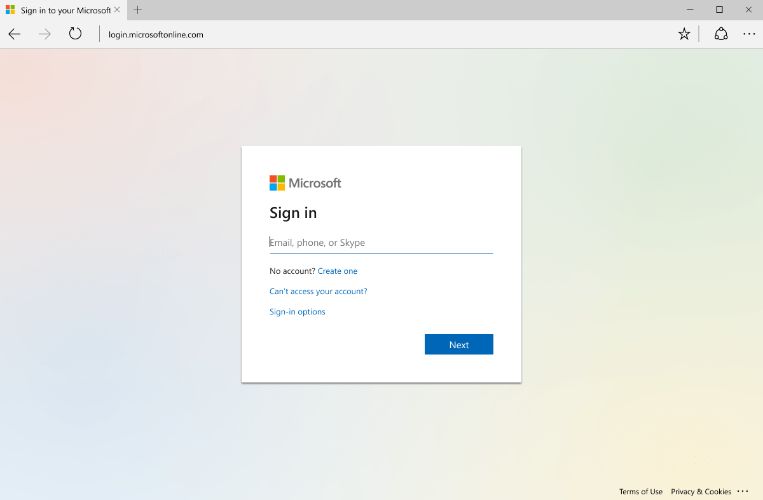Viewport: 763px width, 500px height.
Task: Follow the Create one account link
Action: (337, 271)
